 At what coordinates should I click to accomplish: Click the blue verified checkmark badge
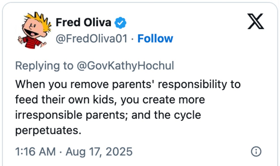point(120,23)
